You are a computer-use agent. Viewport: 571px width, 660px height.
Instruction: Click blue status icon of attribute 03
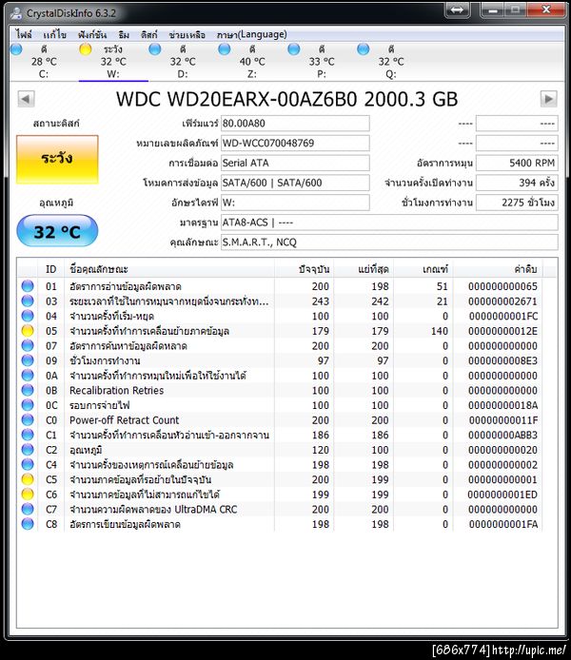(x=28, y=301)
